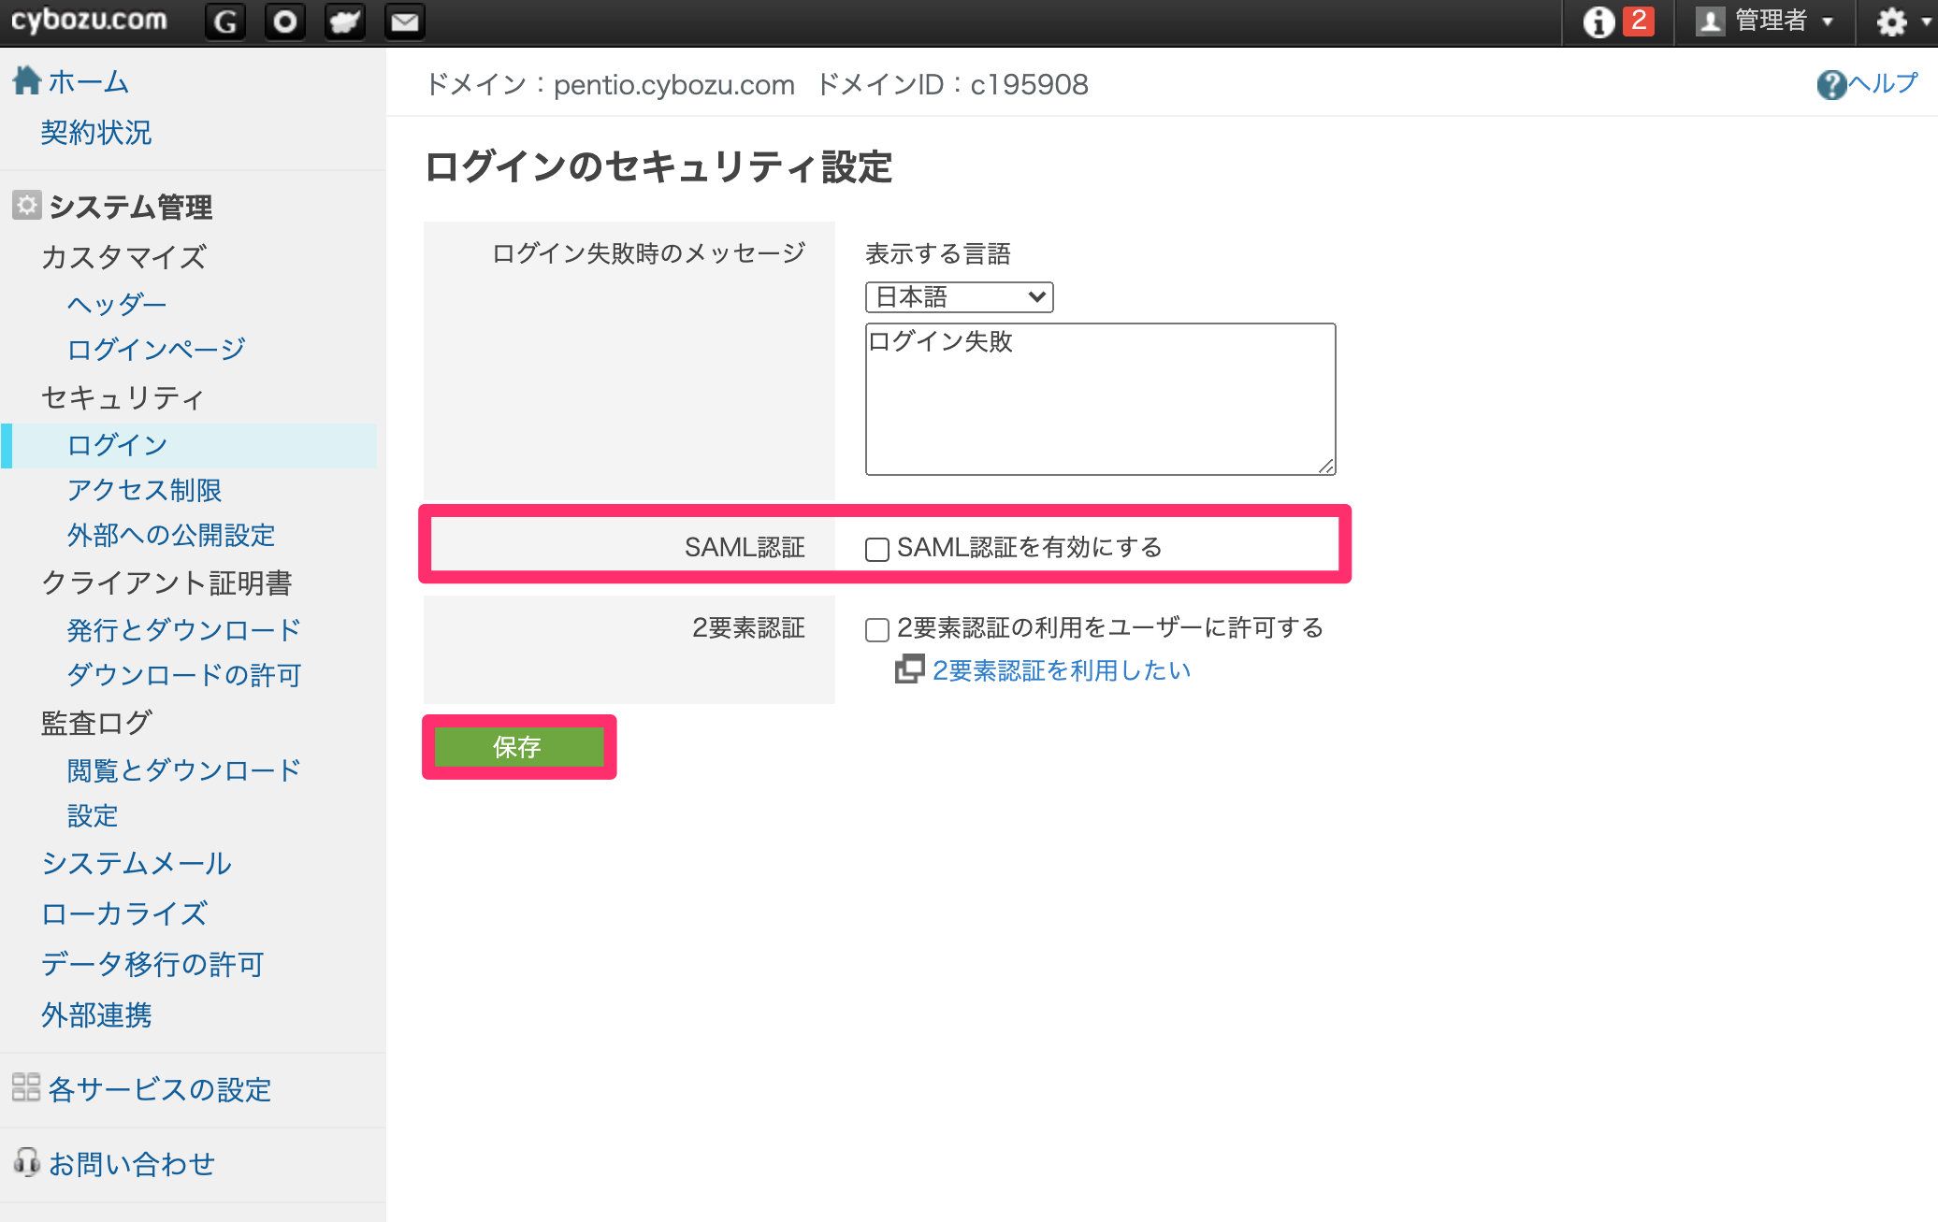Click the red notification badge showing 2
1938x1222 pixels.
click(x=1639, y=21)
